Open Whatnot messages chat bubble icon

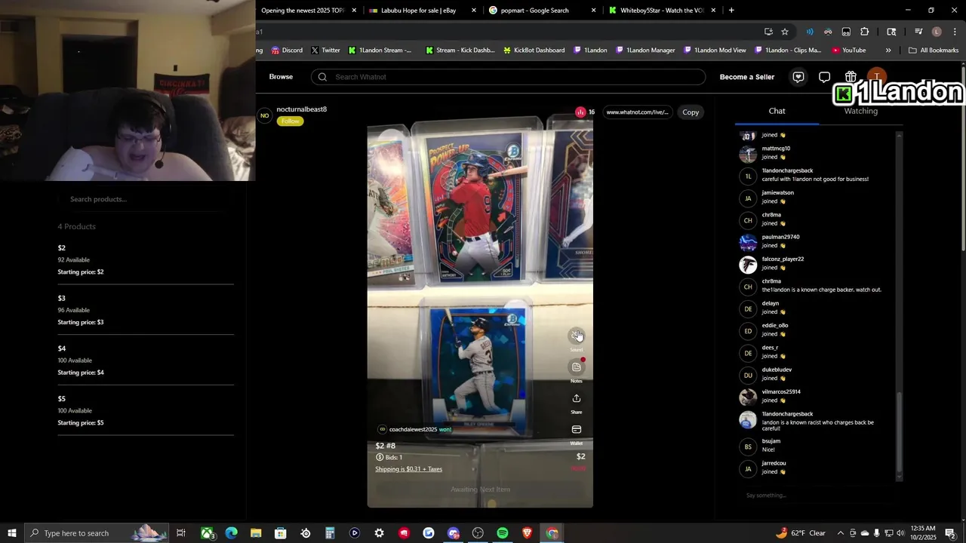(824, 77)
